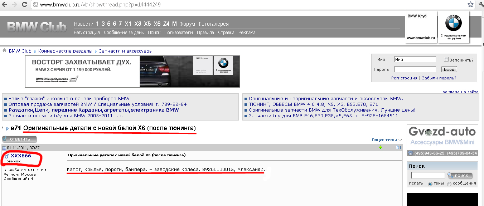Open Белые глазки и кольца ad link
Image resolution: width=484 pixels, height=206 pixels.
click(69, 99)
